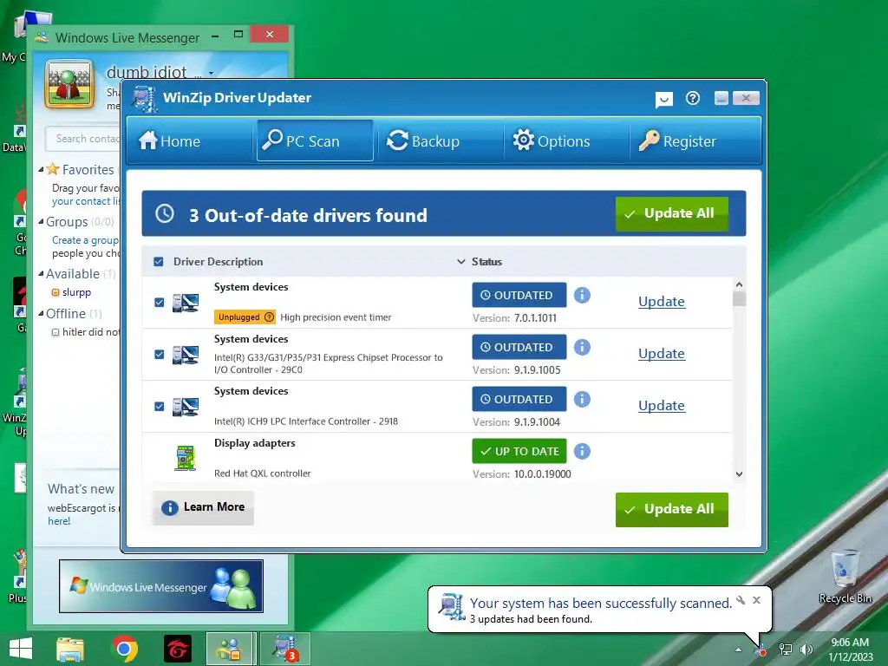
Task: Open the red Garena app on taskbar
Action: pos(177,649)
